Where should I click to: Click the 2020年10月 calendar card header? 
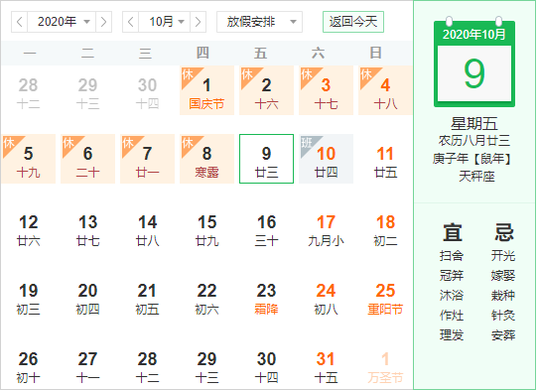click(474, 35)
